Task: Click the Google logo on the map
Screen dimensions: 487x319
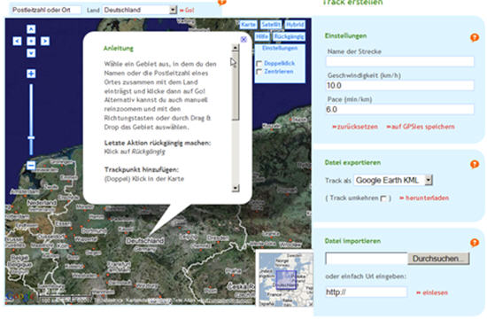Action: (x=20, y=296)
